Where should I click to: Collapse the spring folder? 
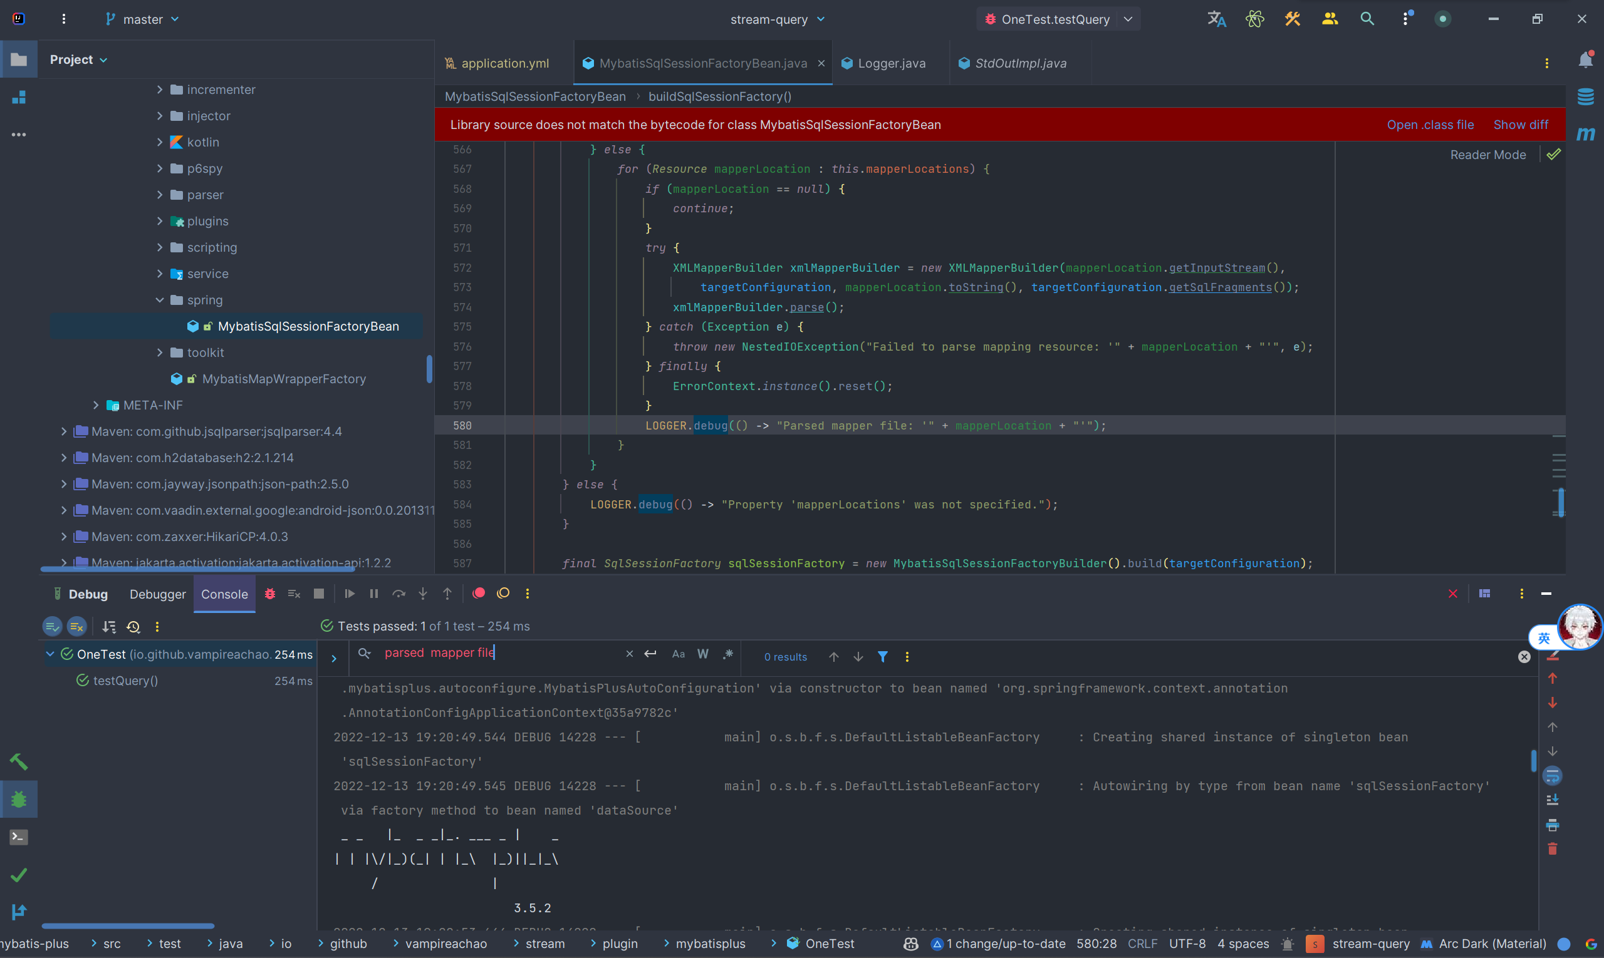tap(160, 299)
